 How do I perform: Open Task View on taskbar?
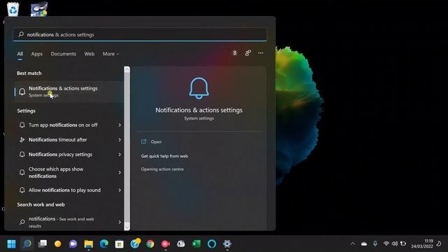click(43, 244)
